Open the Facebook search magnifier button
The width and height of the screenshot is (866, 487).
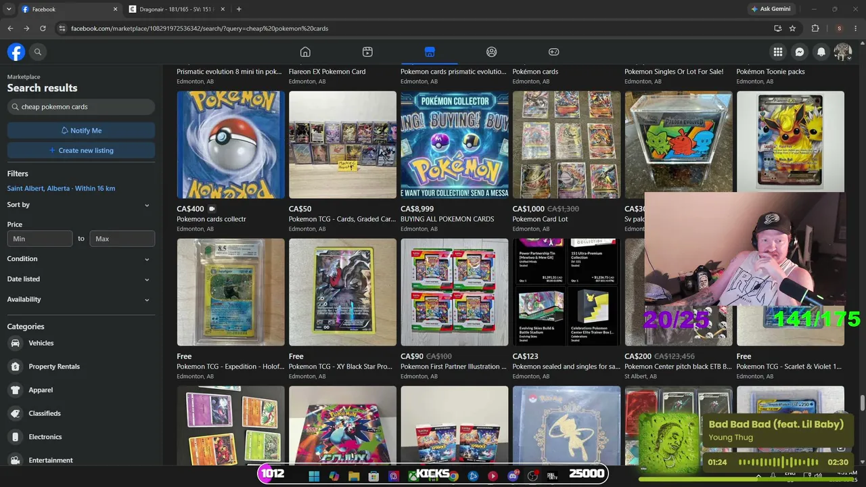38,52
